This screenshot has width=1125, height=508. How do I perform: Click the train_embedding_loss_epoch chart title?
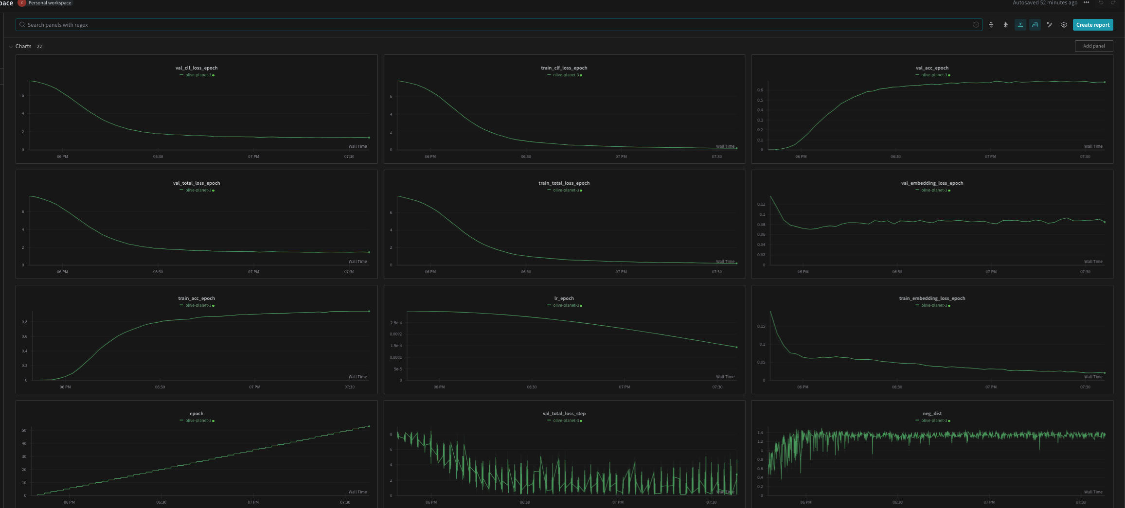[x=932, y=298]
